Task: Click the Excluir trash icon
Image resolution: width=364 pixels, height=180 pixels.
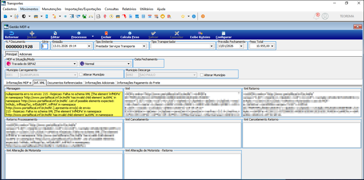Action: 106,33
